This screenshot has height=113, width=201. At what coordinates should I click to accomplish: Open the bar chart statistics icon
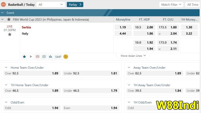[x=51, y=57]
